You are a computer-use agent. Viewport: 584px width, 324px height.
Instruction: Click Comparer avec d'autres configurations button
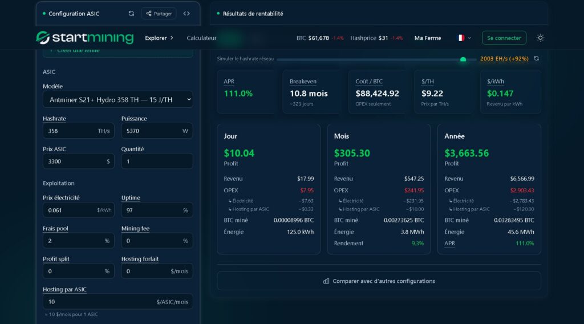(379, 281)
